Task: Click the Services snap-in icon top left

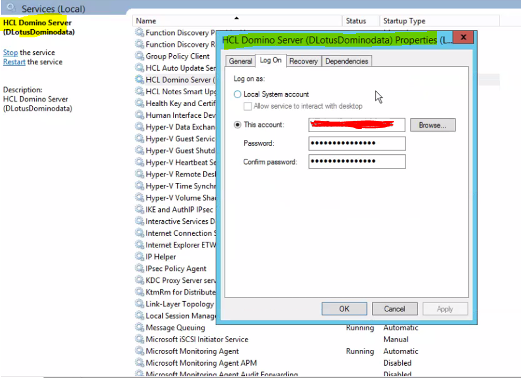Action: click(x=11, y=8)
